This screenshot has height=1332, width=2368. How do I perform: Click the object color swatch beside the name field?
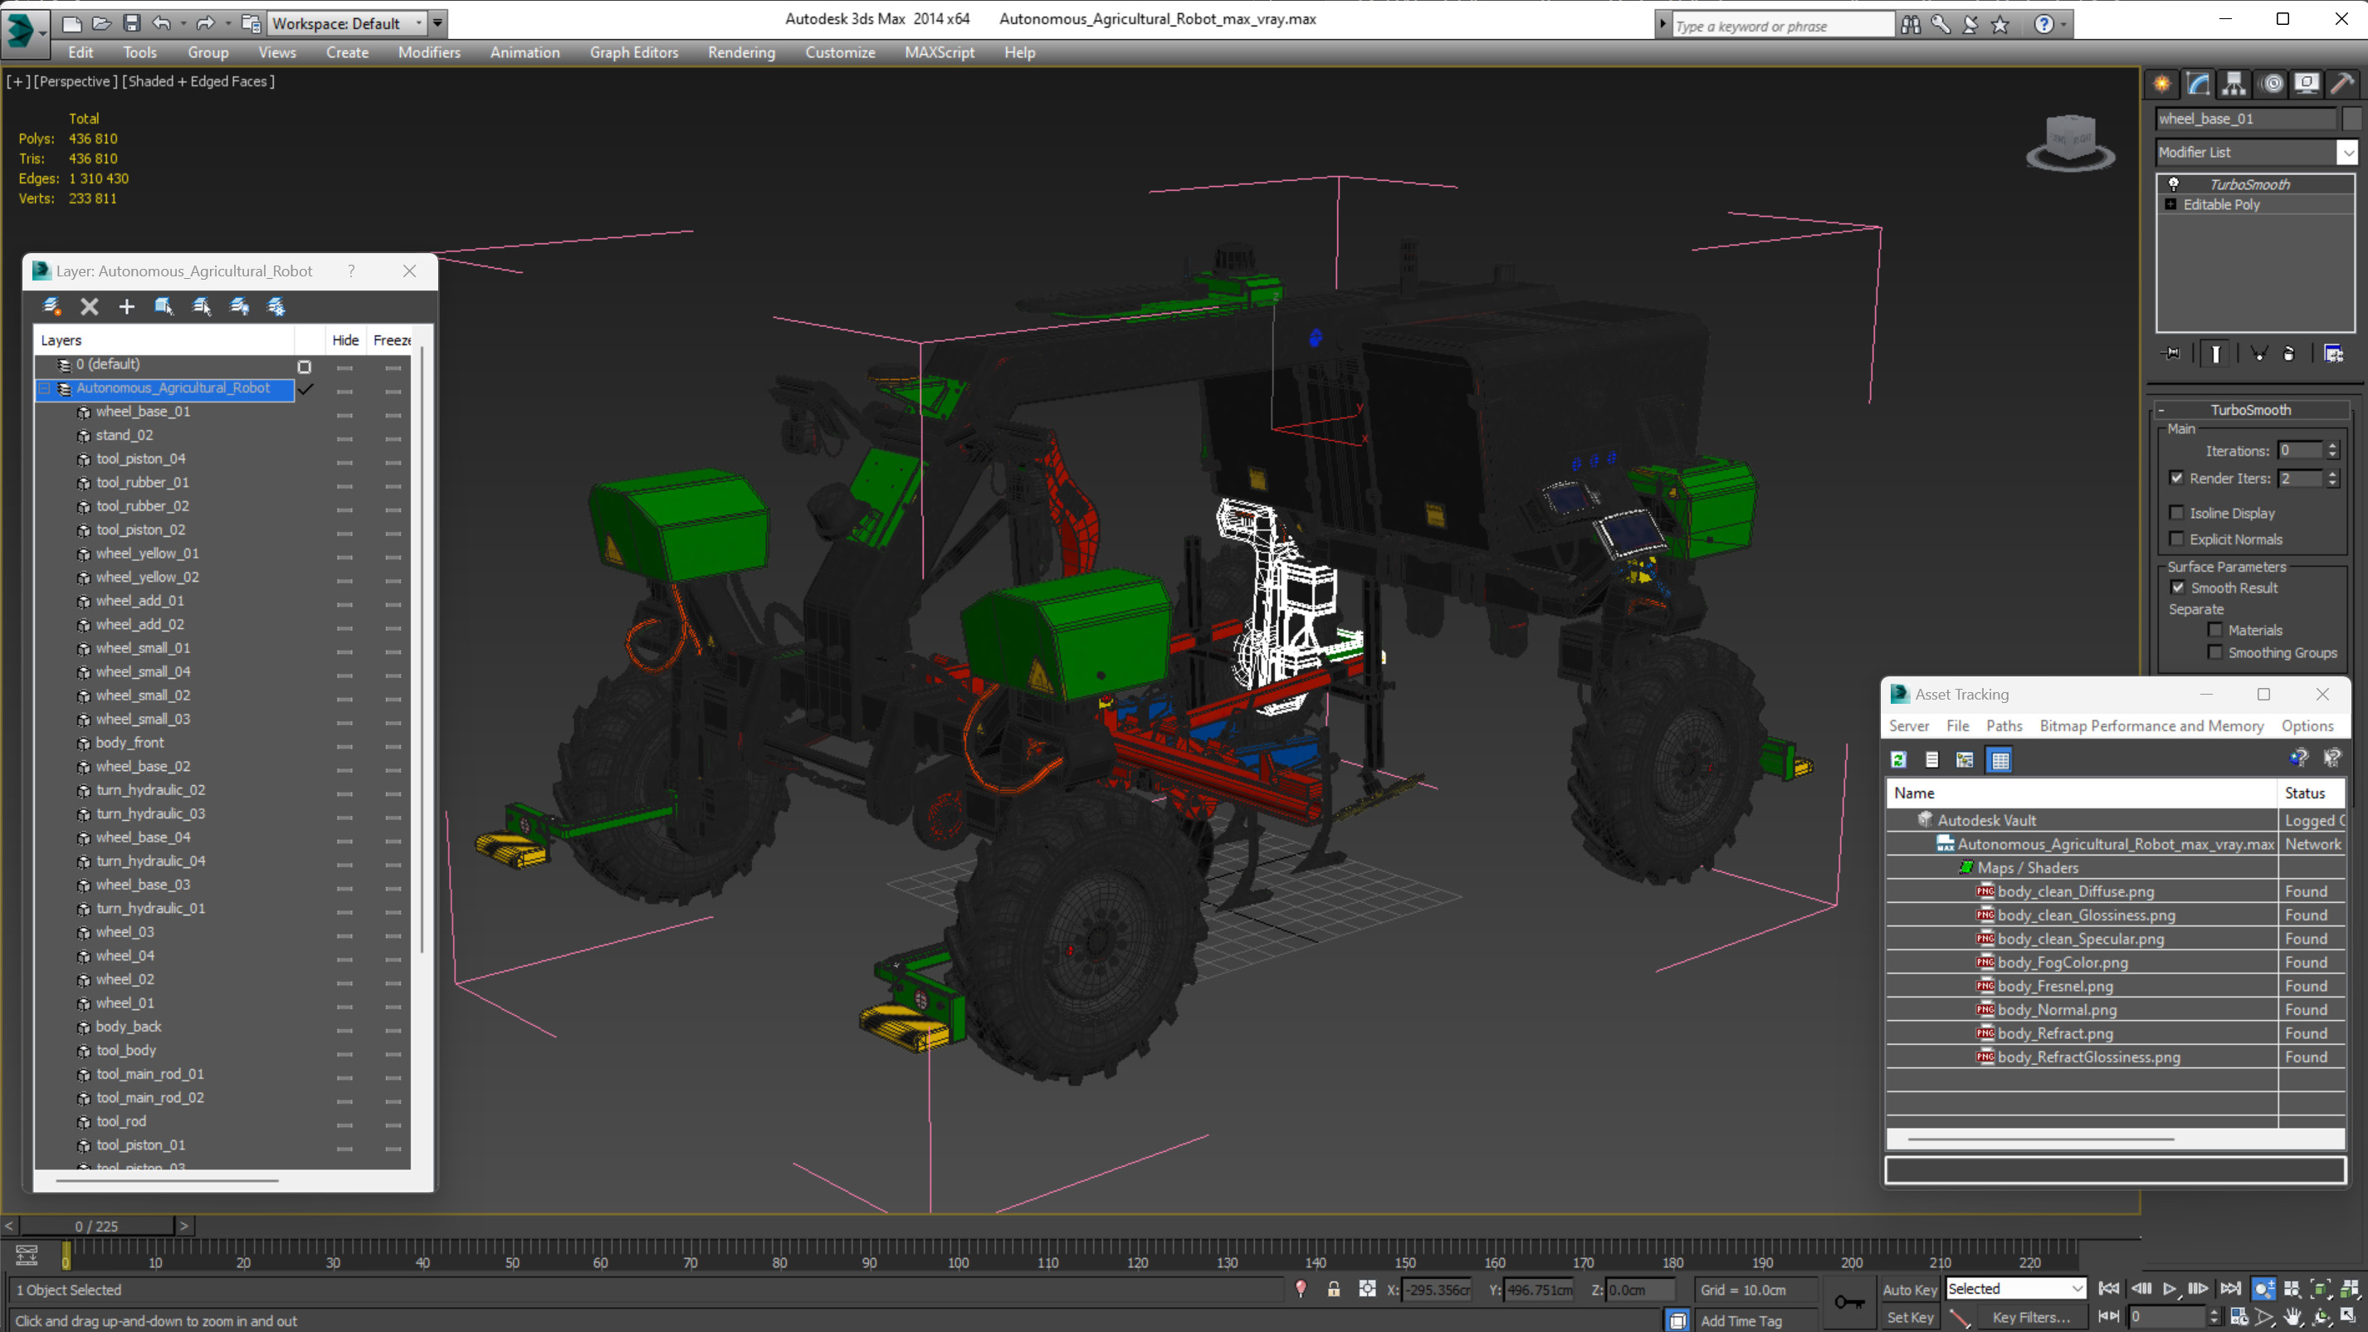tap(2351, 119)
